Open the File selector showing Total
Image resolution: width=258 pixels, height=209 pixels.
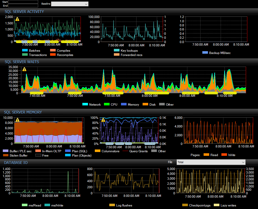211,162
